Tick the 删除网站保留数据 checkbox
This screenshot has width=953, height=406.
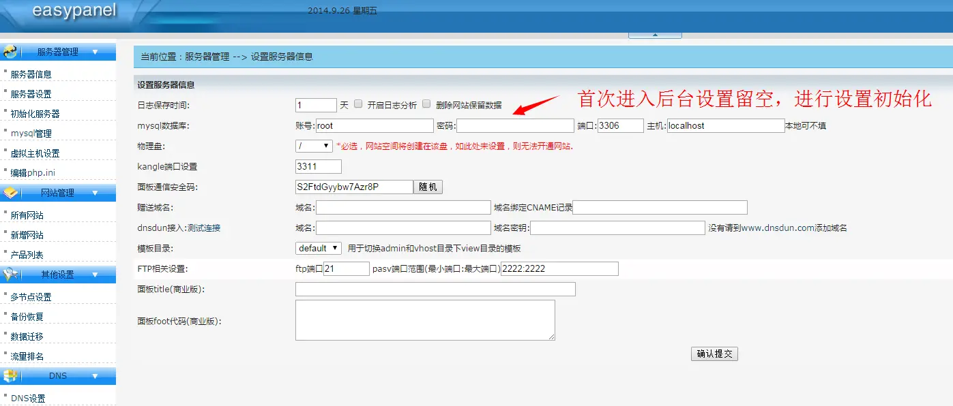pos(426,104)
